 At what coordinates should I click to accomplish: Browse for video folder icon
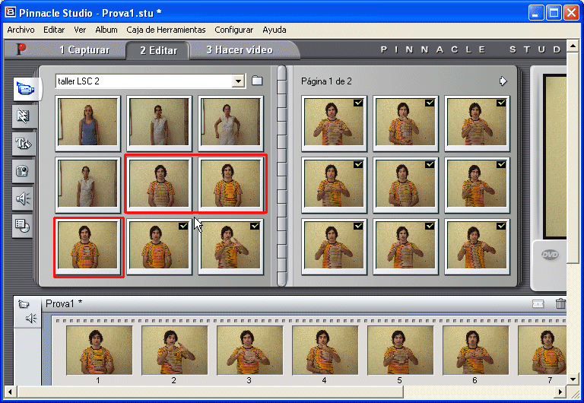(x=257, y=81)
